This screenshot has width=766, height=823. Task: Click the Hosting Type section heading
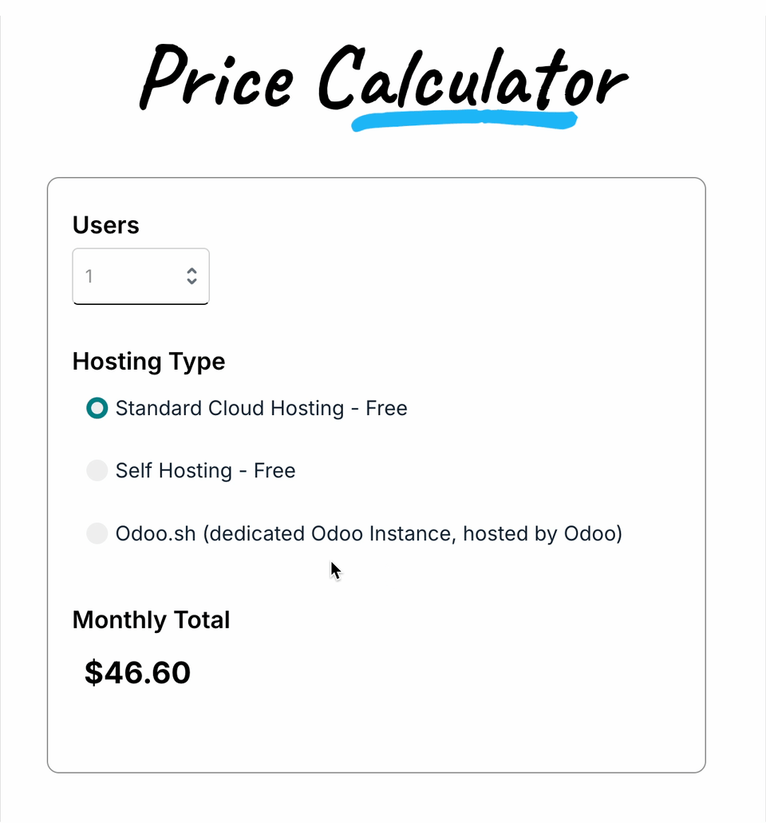(148, 361)
